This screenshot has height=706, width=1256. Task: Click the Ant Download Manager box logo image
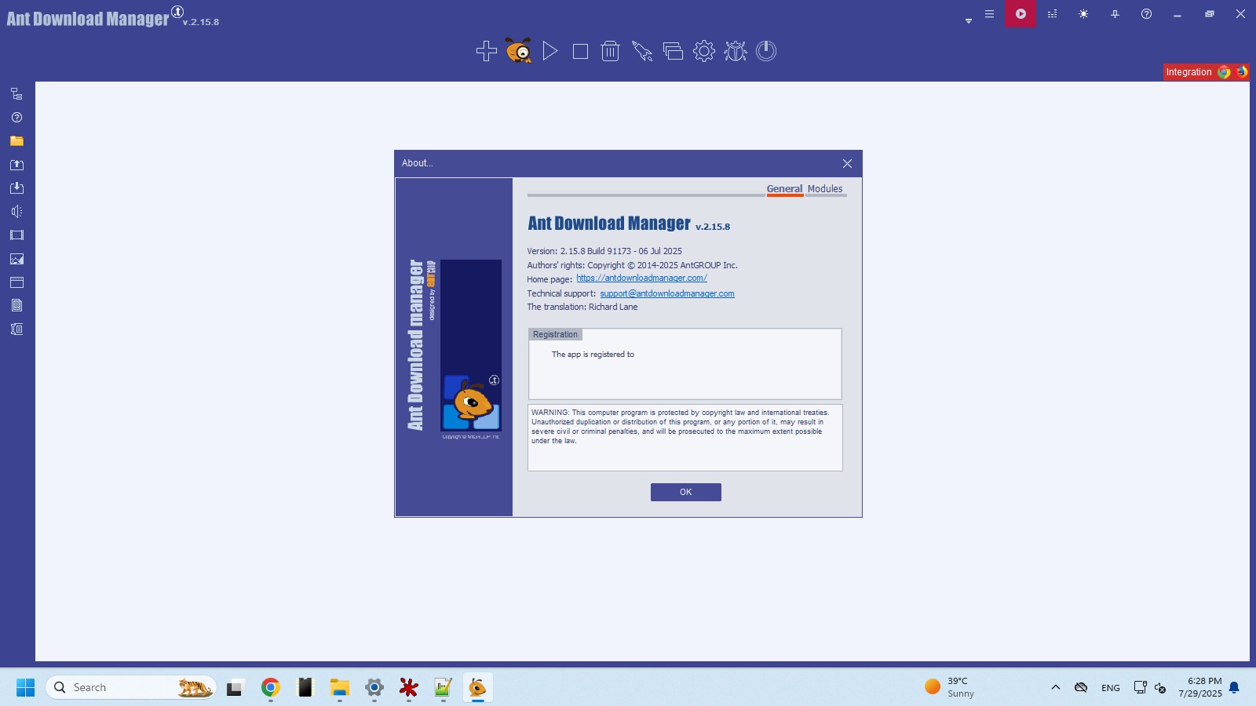click(x=470, y=345)
